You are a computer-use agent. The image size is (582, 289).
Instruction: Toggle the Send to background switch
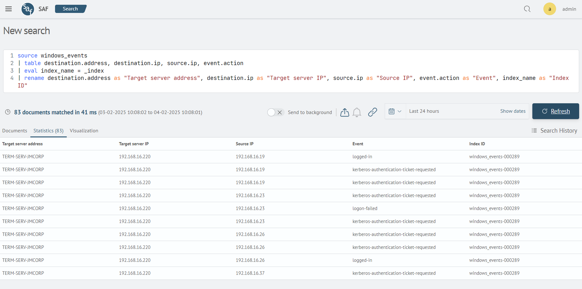[x=276, y=112]
